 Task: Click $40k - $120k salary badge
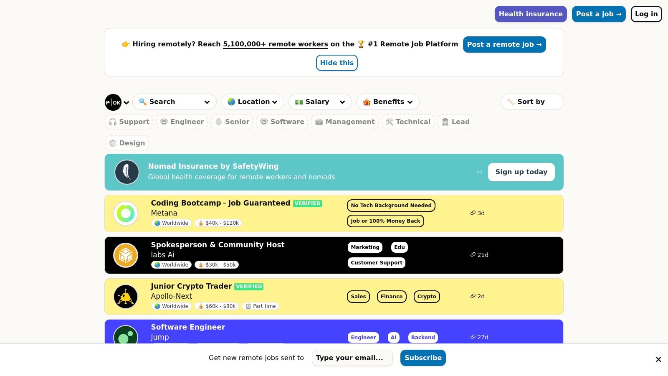(x=218, y=223)
